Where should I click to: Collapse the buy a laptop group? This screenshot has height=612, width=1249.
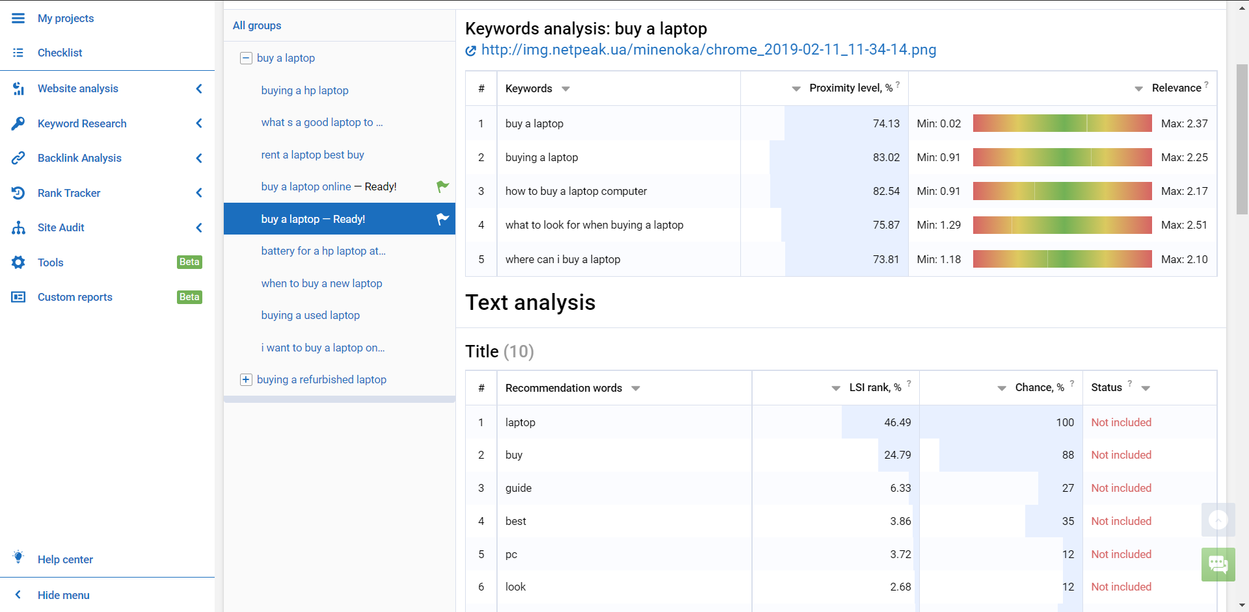[246, 58]
